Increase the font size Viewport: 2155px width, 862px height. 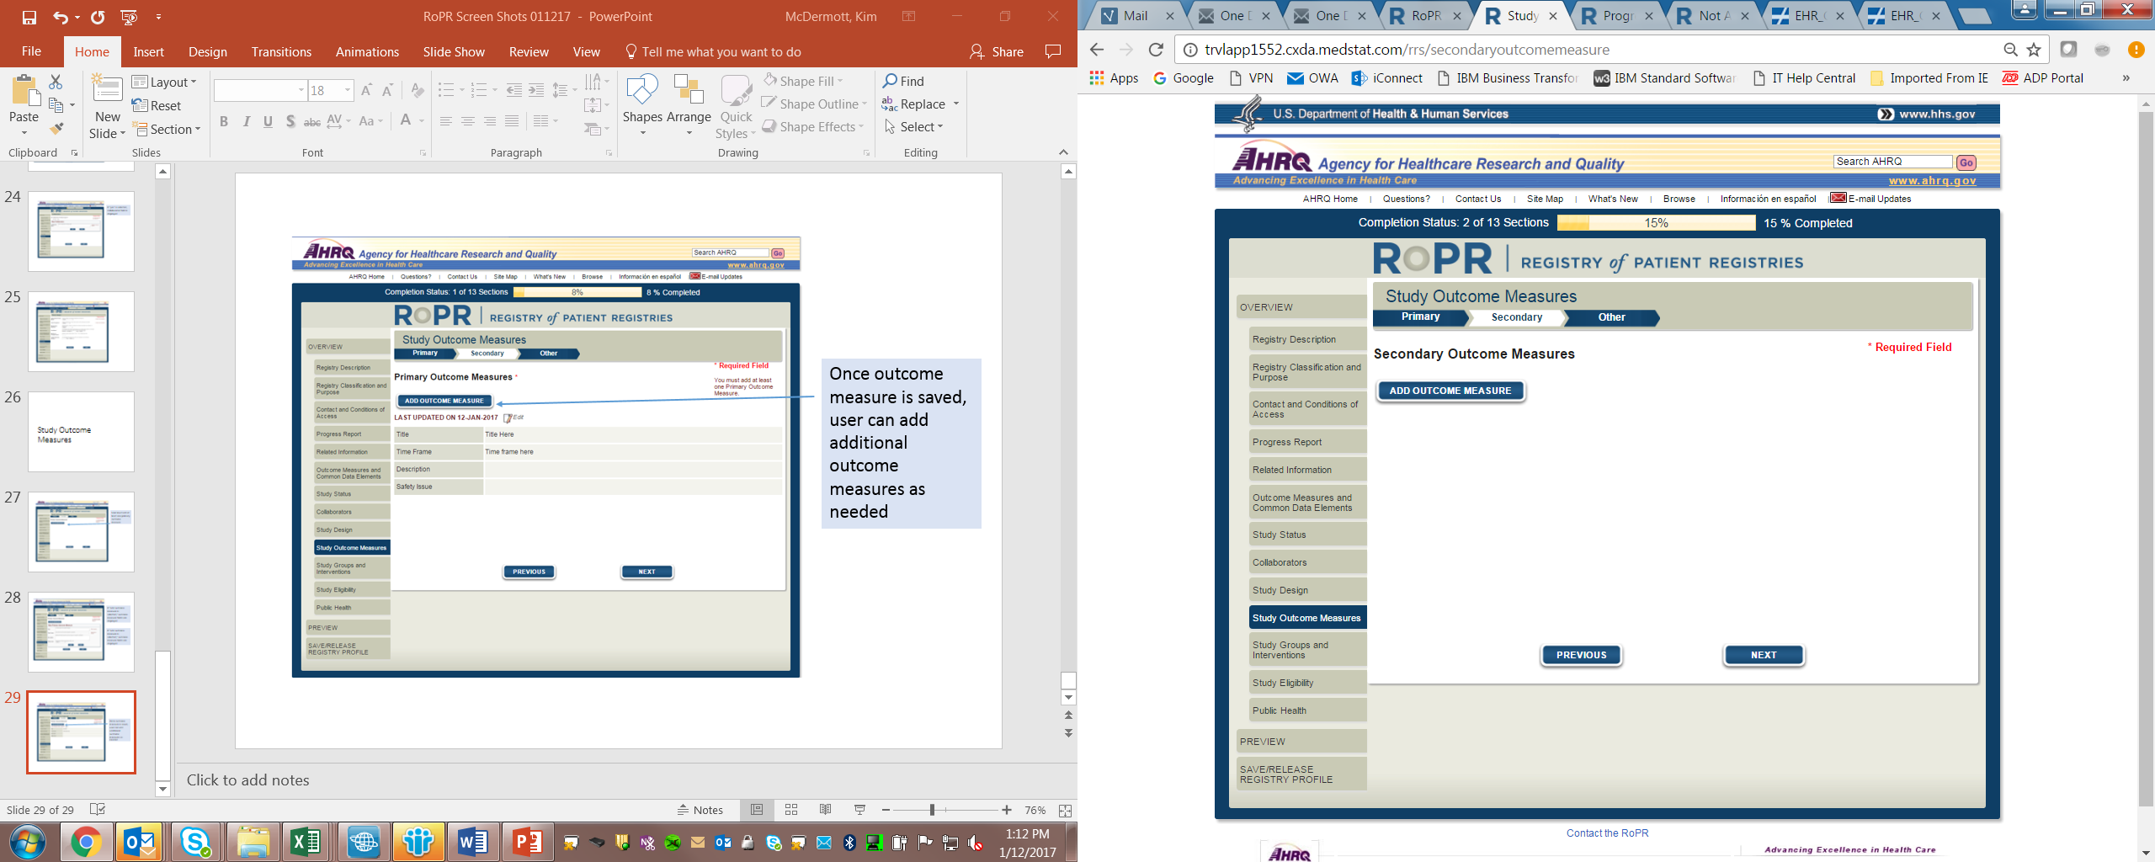click(366, 90)
